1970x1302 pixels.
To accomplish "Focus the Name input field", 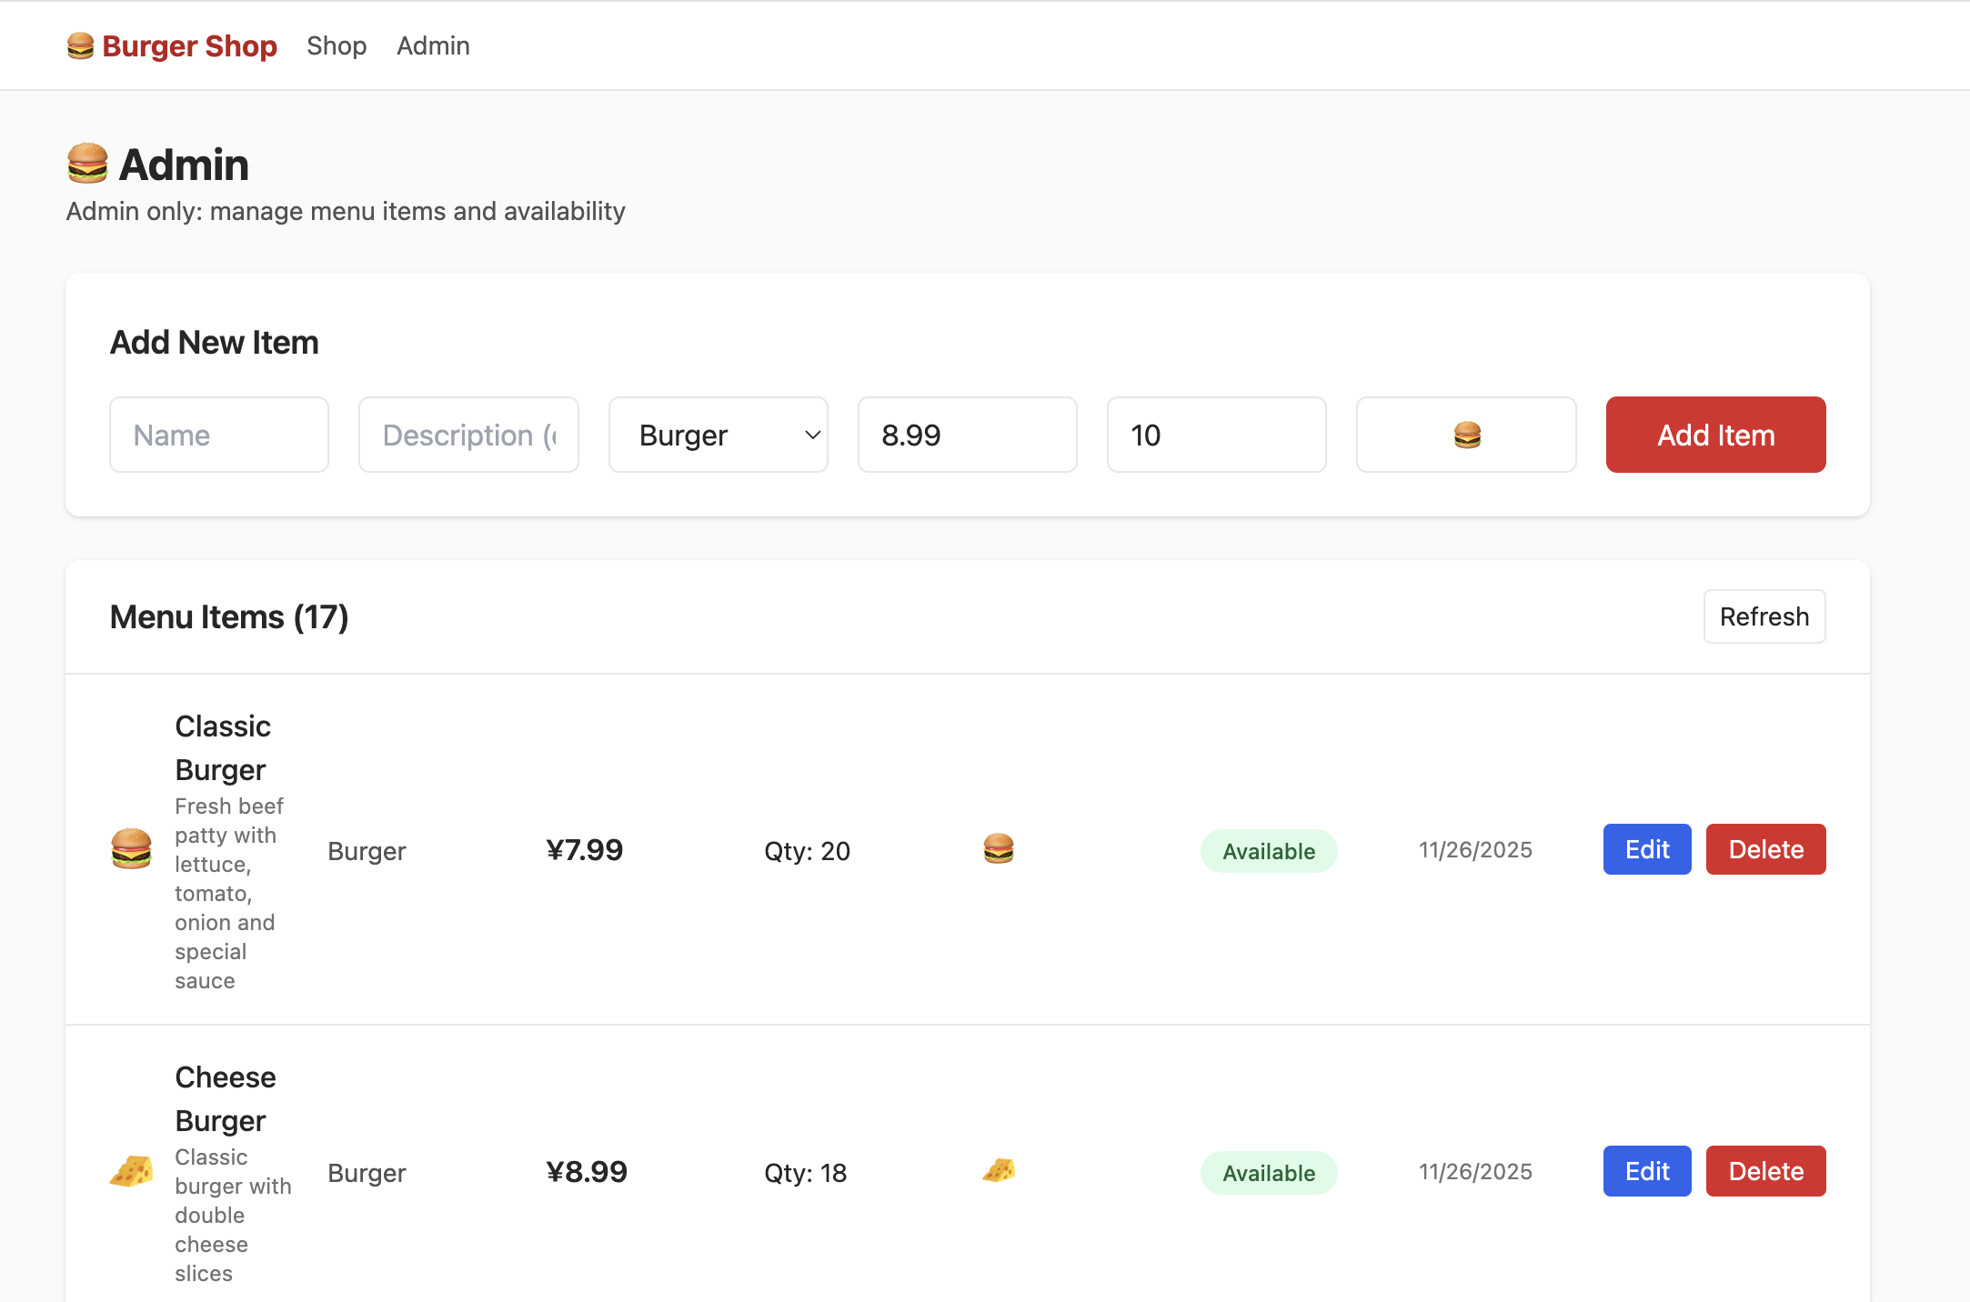I will (x=218, y=436).
